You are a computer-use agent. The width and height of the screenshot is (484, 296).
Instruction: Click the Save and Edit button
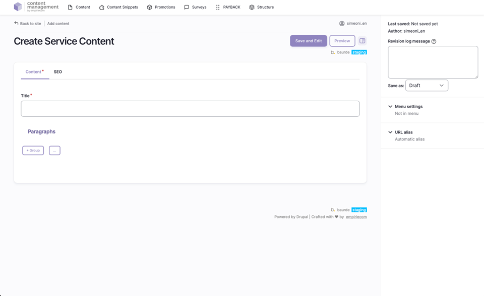[x=308, y=41]
